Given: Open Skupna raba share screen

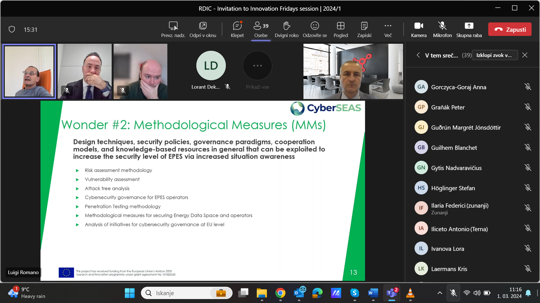Looking at the screenshot, I should tap(469, 30).
